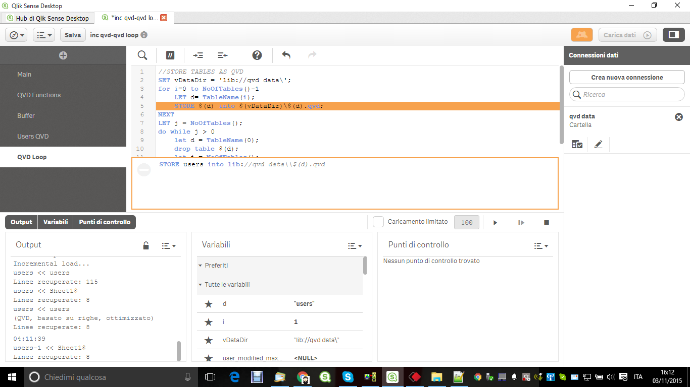Enable Caricamento limitato checkbox
This screenshot has height=387, width=690.
coord(378,222)
